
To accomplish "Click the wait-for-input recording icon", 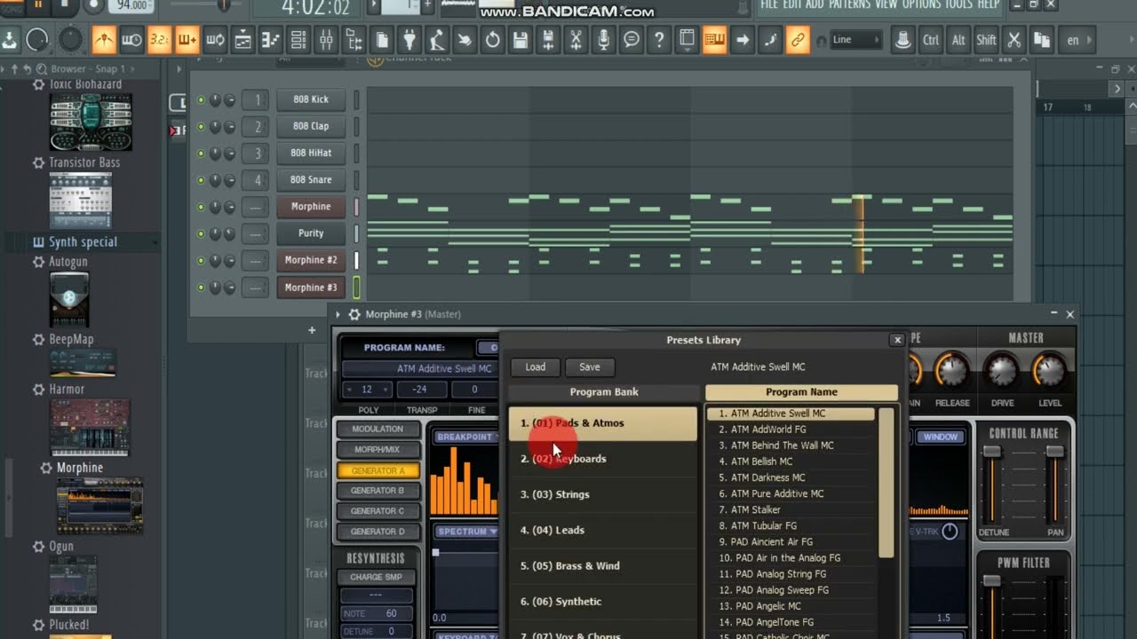I will click(131, 40).
